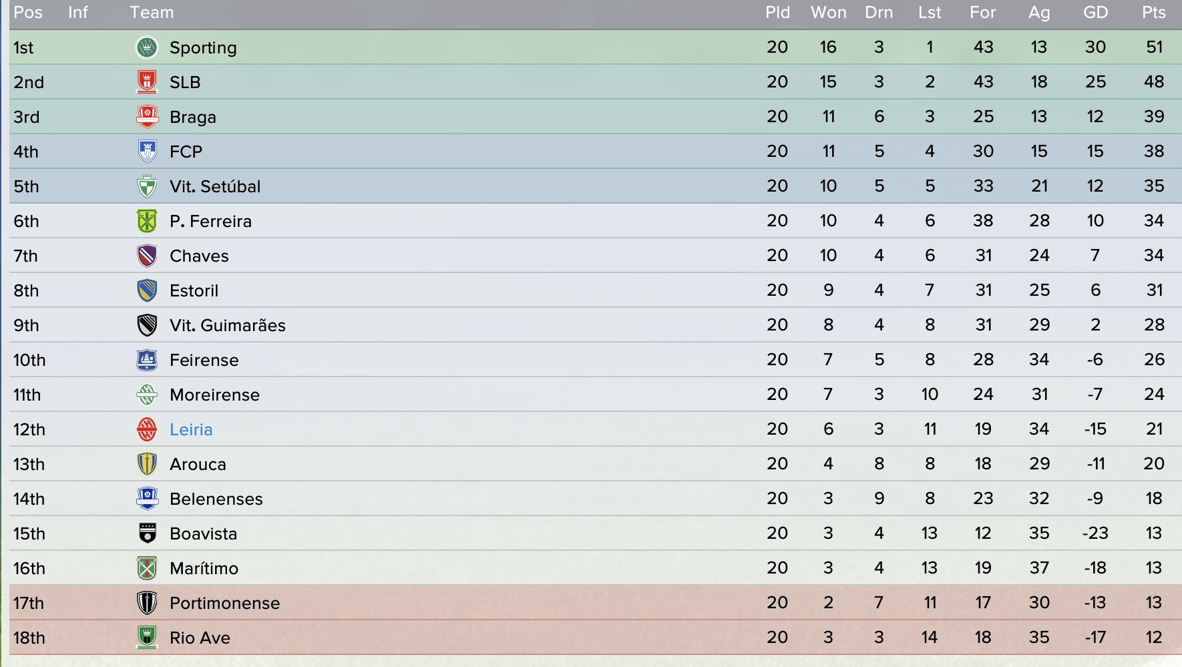
Task: Click the Team column header
Action: click(x=152, y=13)
